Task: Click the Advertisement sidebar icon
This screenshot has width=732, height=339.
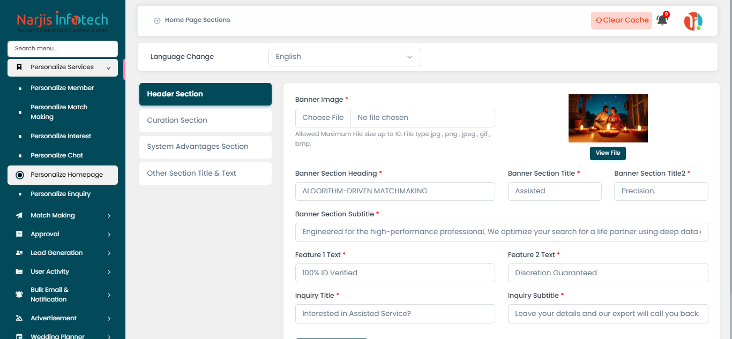Action: point(19,318)
